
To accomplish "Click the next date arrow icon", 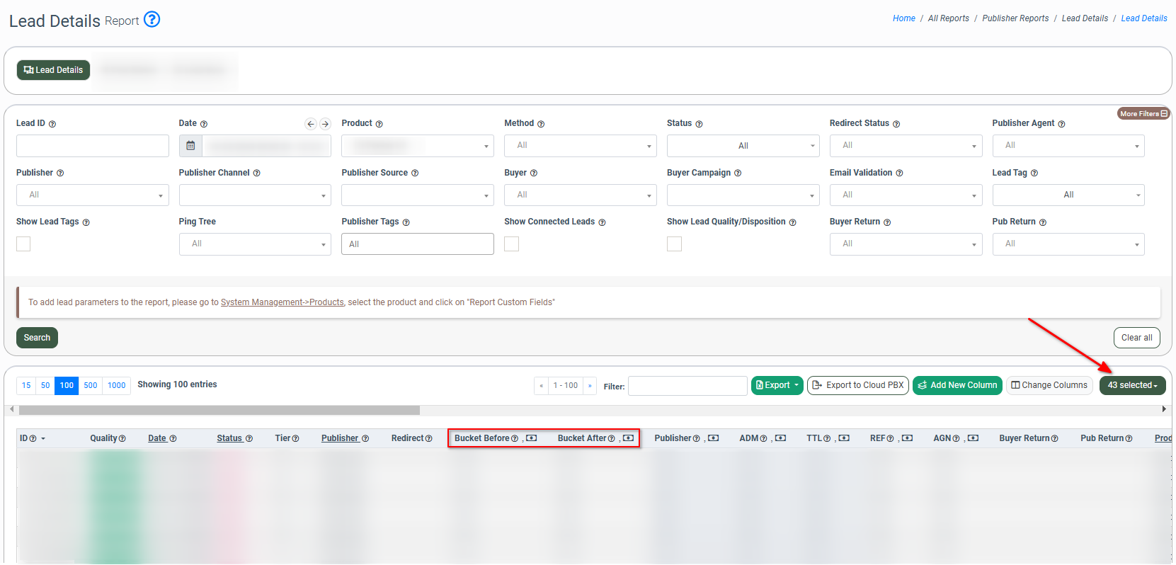I will tap(325, 124).
